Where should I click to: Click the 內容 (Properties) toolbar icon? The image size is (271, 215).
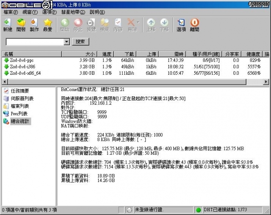click(x=118, y=25)
